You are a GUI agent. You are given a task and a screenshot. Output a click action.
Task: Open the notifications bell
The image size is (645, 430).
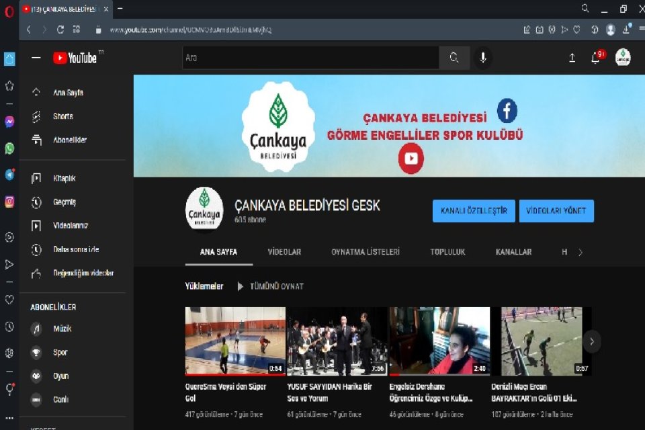[x=595, y=58]
